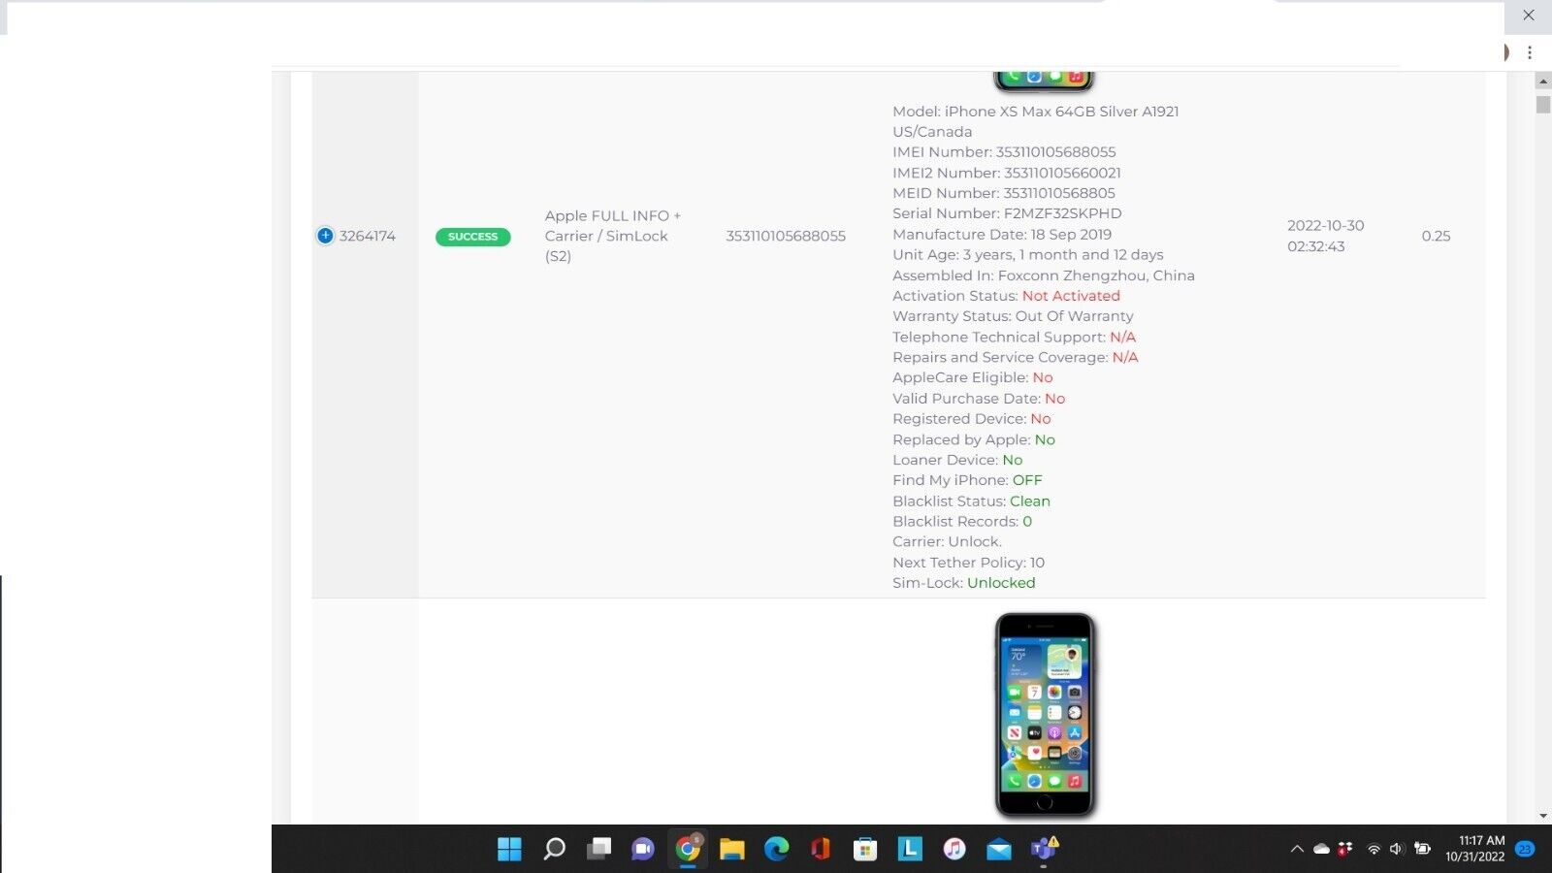This screenshot has width=1552, height=873.
Task: Click the IMEI2 Number line
Action: [1007, 173]
